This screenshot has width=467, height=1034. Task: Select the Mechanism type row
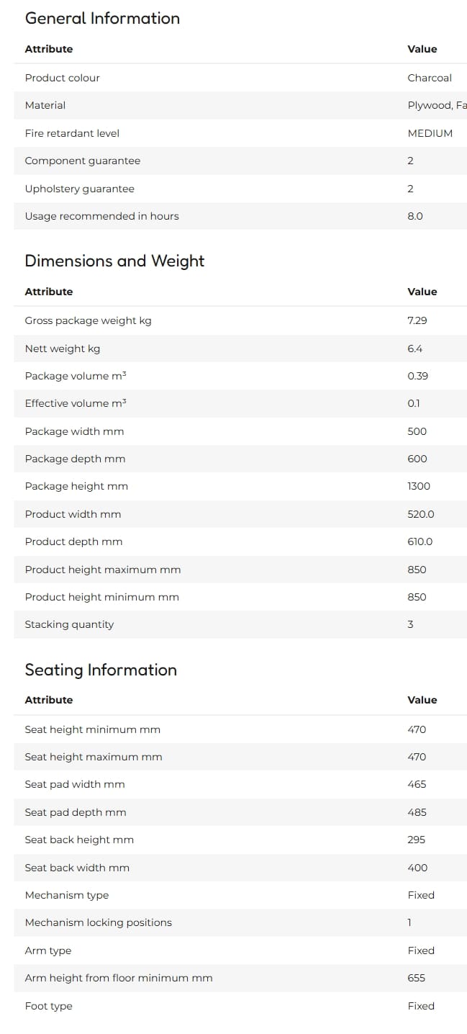(240, 895)
